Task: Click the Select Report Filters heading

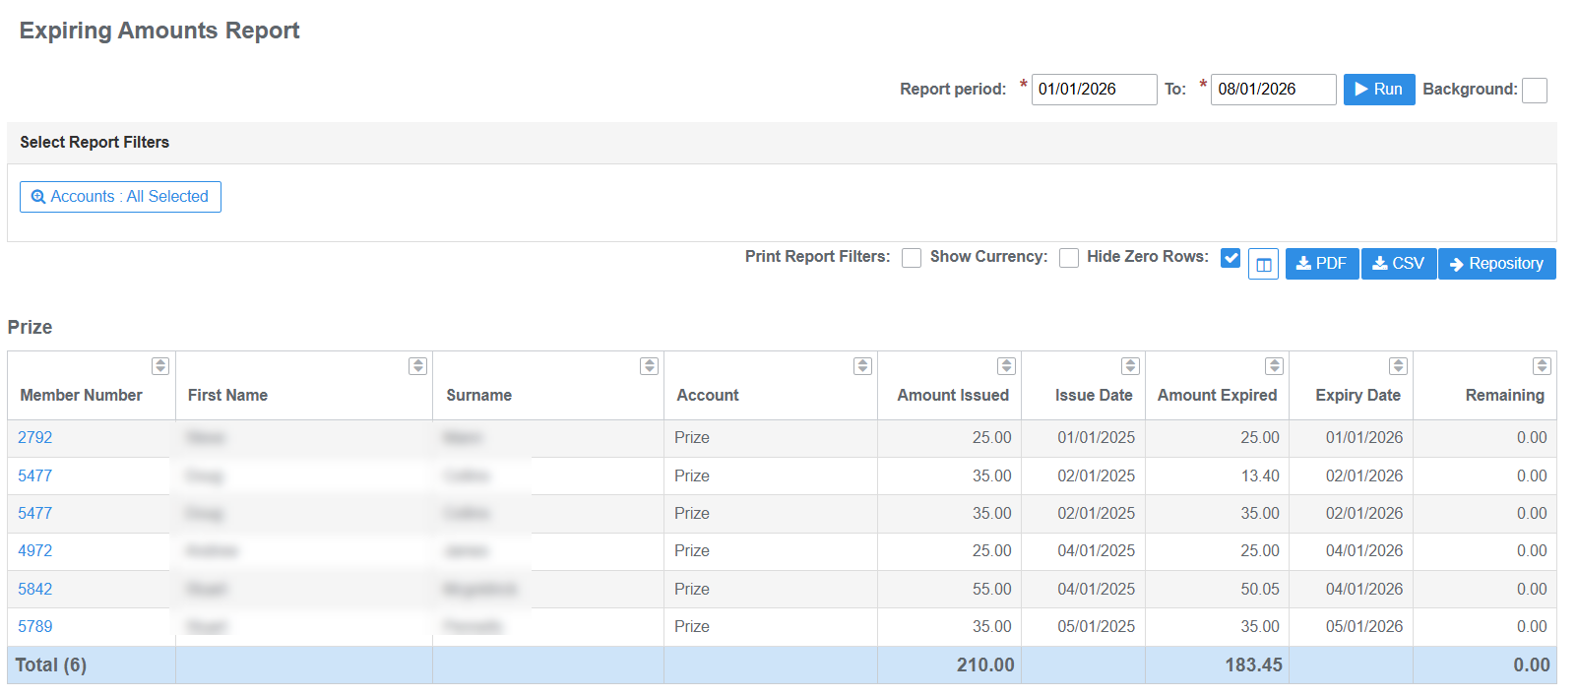Action: click(95, 143)
